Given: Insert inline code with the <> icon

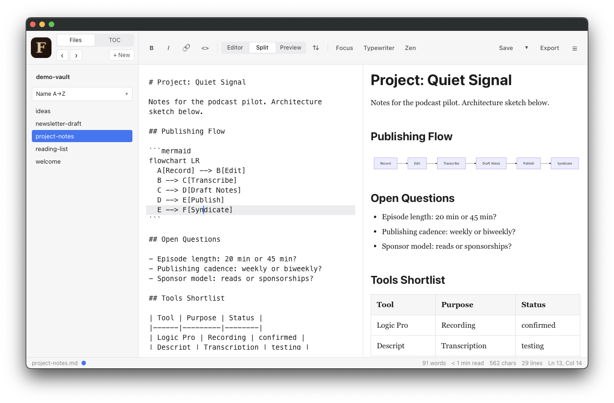Looking at the screenshot, I should (x=205, y=48).
